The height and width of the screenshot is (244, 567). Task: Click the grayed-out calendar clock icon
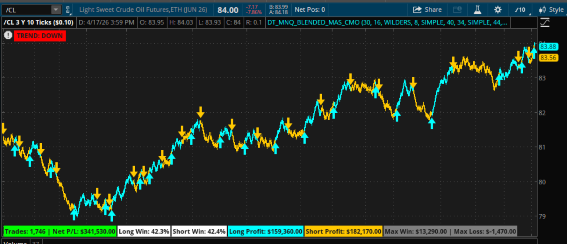(457, 10)
